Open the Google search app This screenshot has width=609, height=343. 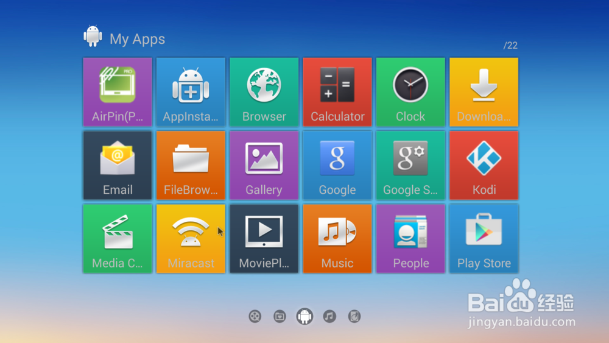click(337, 166)
